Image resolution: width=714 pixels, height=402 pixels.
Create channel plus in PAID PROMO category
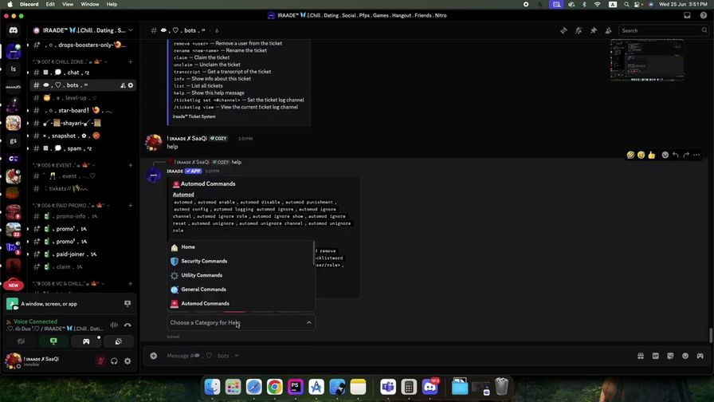(x=130, y=206)
